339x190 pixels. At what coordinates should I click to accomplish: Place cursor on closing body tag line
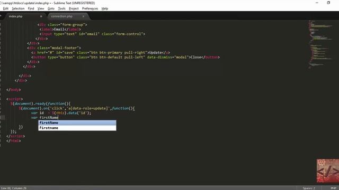(x=13, y=90)
